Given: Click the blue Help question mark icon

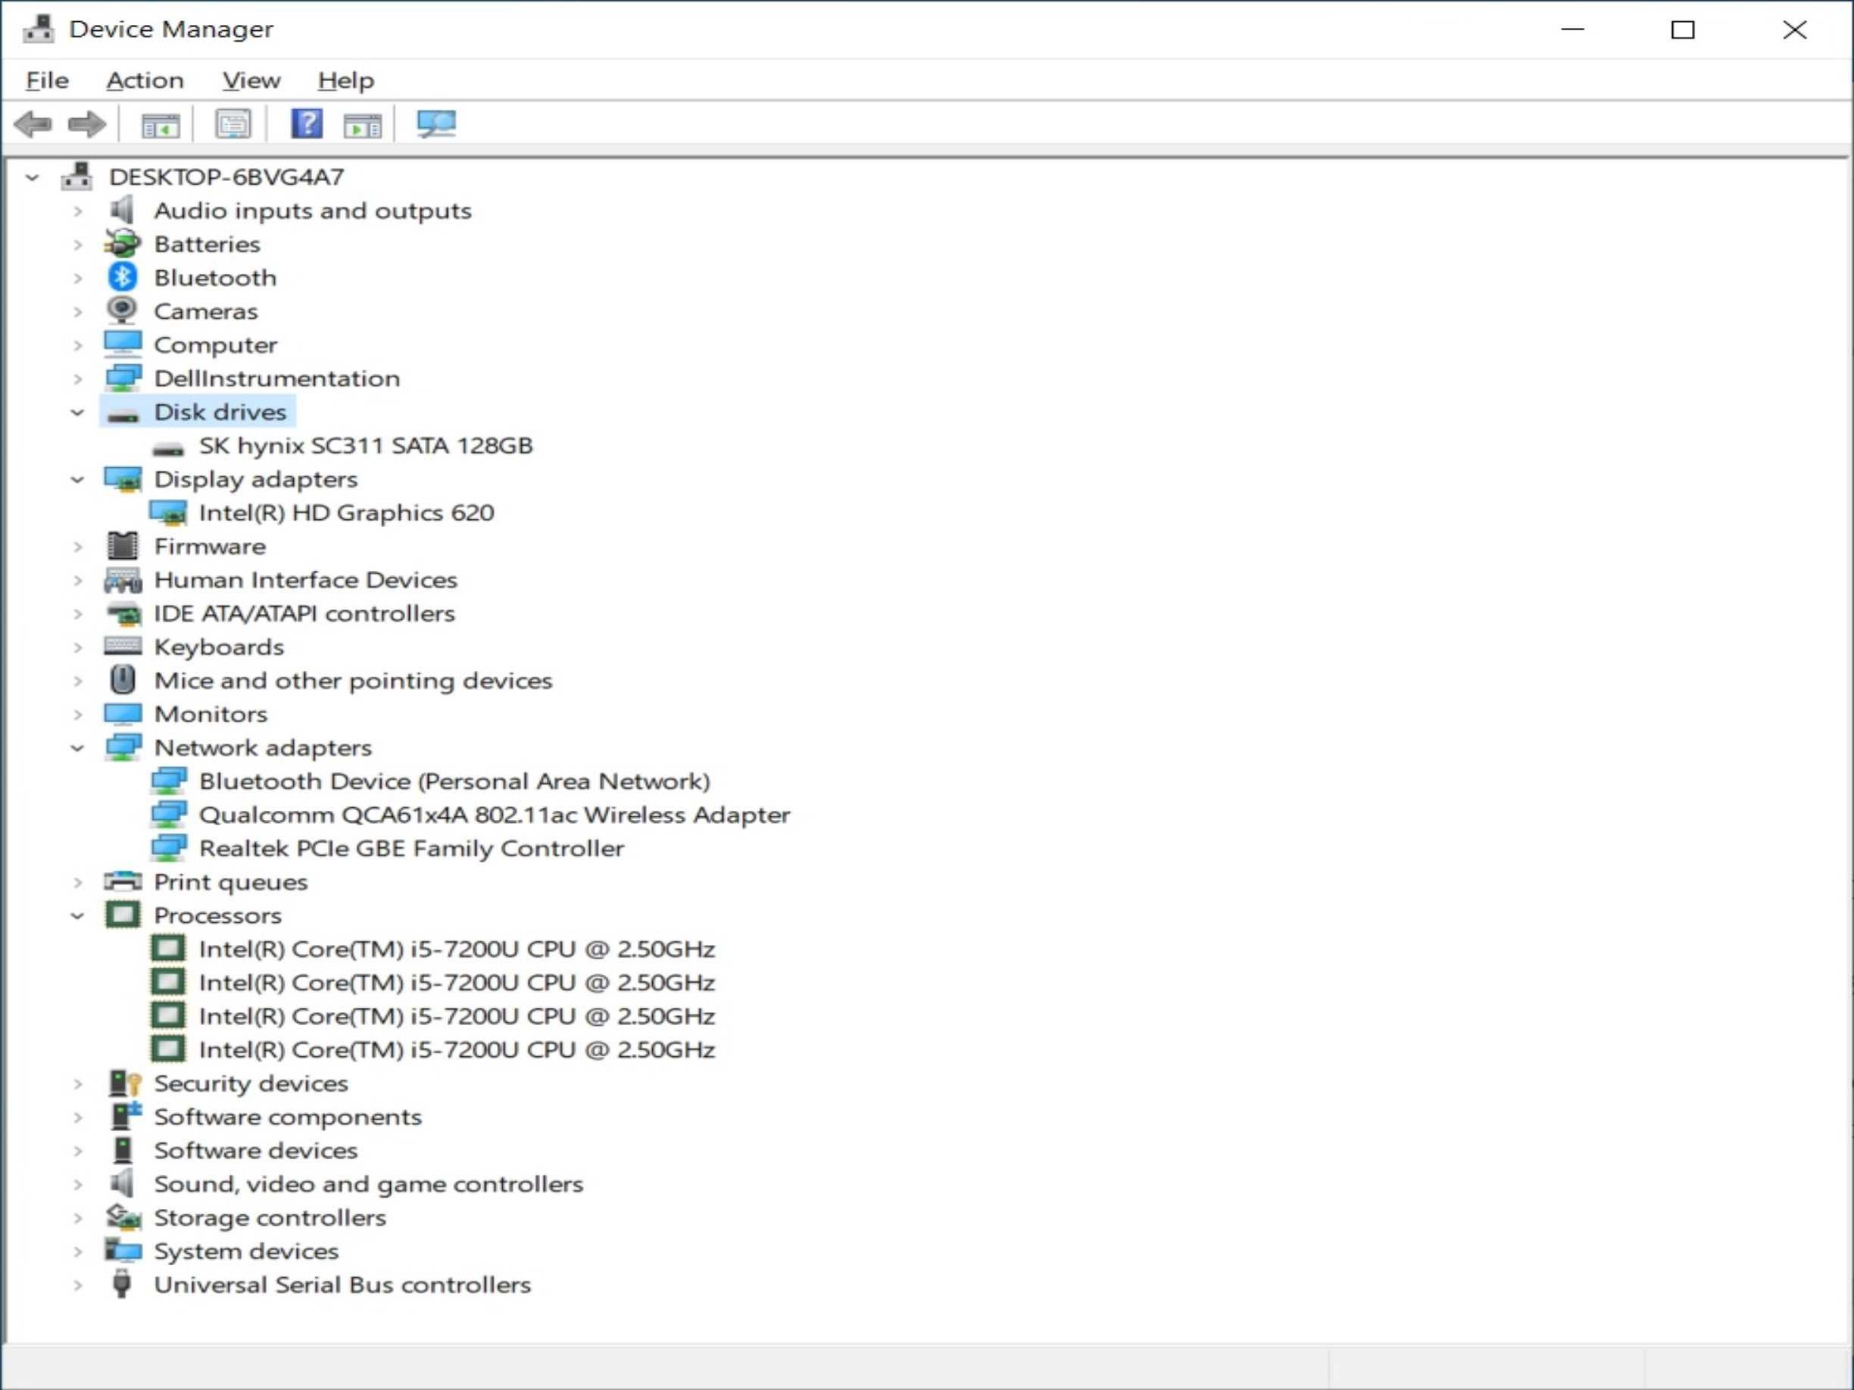Looking at the screenshot, I should pos(307,124).
